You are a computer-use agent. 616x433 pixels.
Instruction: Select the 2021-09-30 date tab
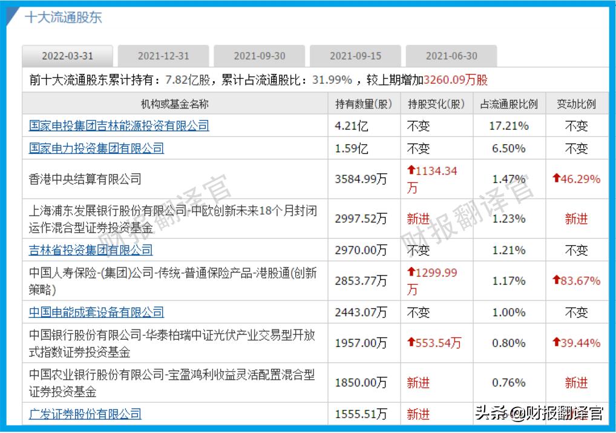click(x=259, y=55)
